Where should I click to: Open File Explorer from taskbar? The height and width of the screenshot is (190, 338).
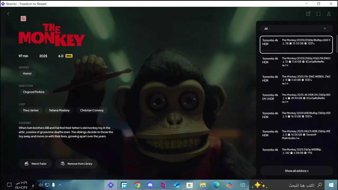pyautogui.click(x=203, y=185)
